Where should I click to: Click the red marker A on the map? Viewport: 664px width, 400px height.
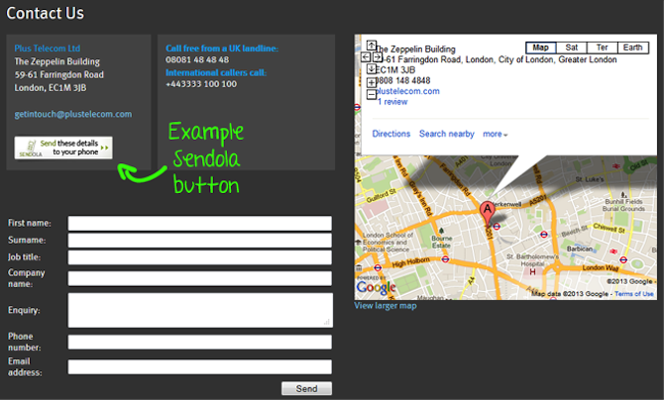[x=487, y=210]
